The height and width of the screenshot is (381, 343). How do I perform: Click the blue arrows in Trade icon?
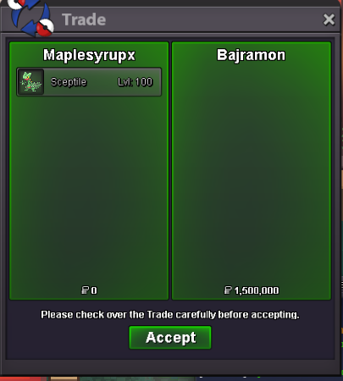[x=28, y=19]
